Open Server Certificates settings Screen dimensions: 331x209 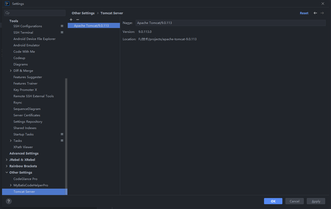click(x=27, y=115)
